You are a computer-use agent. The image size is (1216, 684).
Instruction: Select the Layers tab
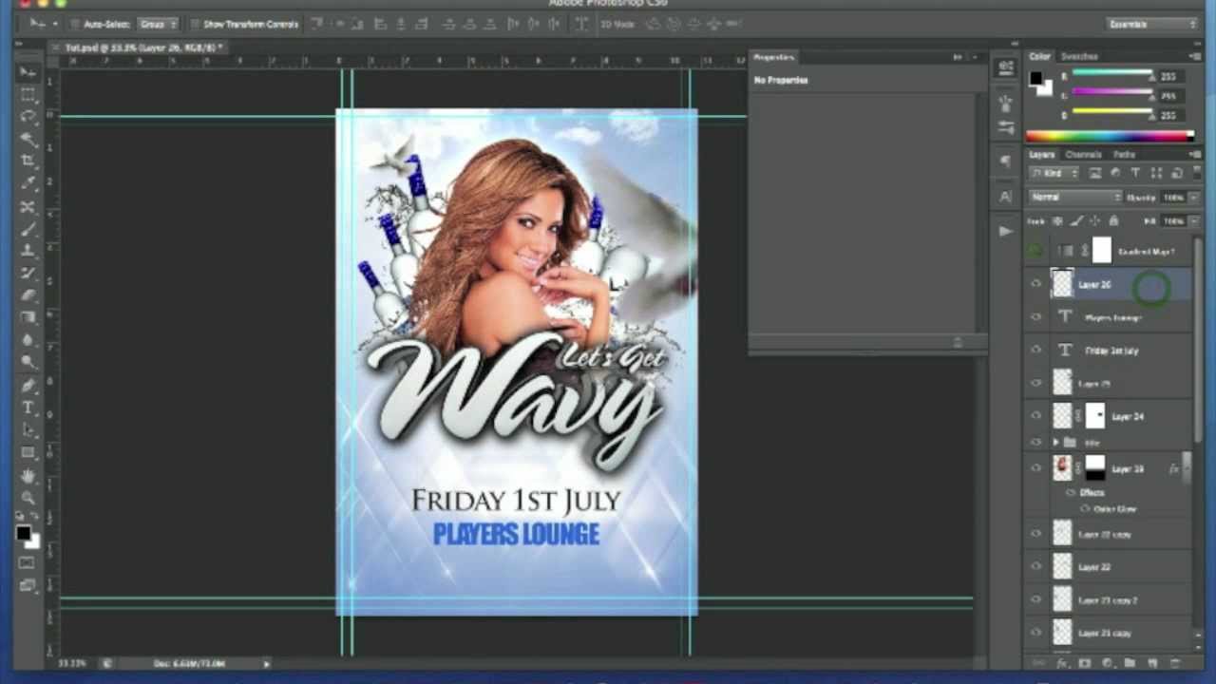1042,154
